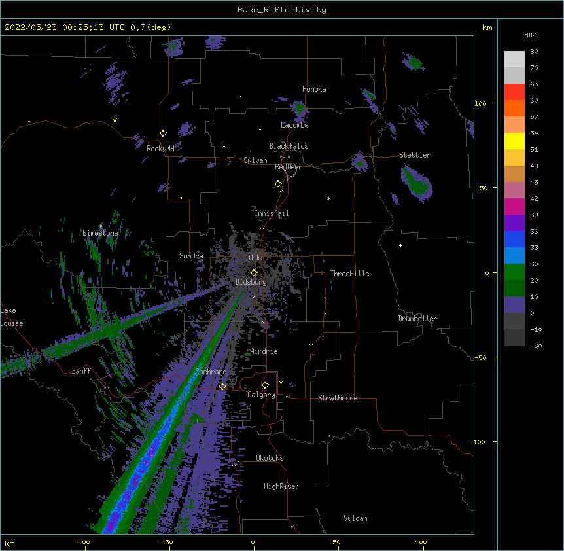This screenshot has height=551, width=564.
Task: Click the yellow V marker west of RockyMH
Action: tap(115, 120)
